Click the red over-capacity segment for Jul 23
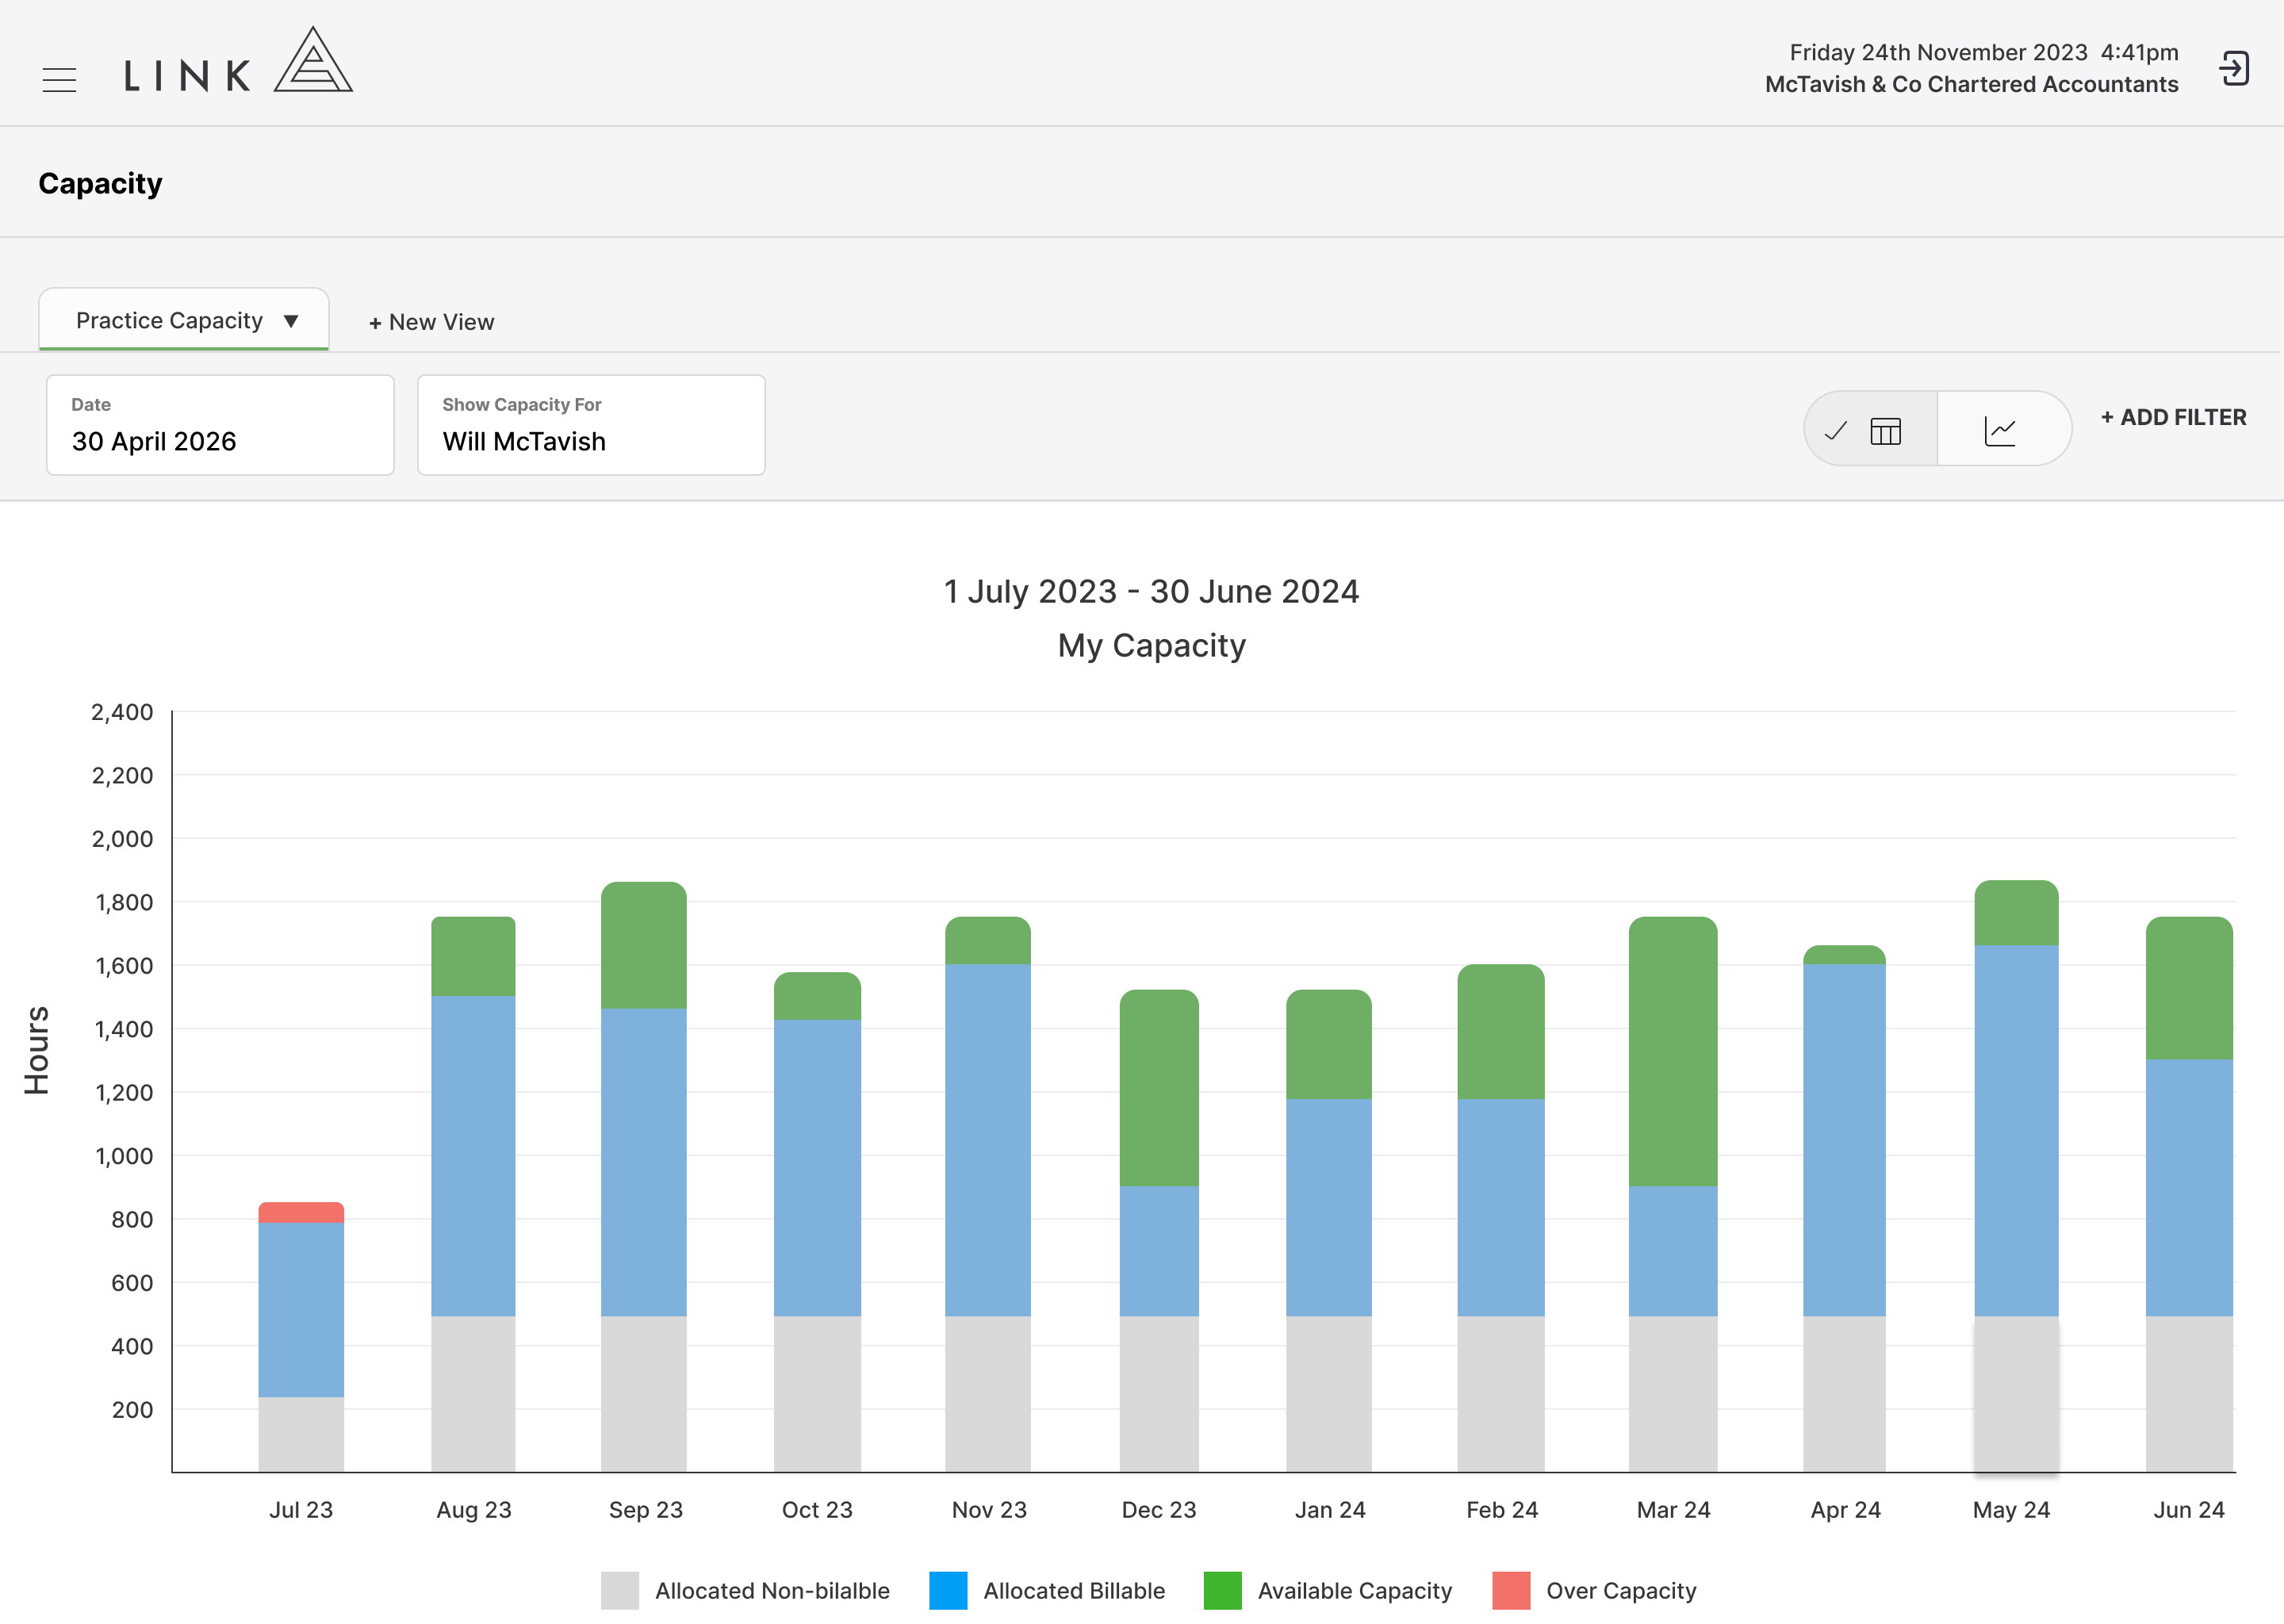This screenshot has width=2284, height=1624. (x=301, y=1212)
